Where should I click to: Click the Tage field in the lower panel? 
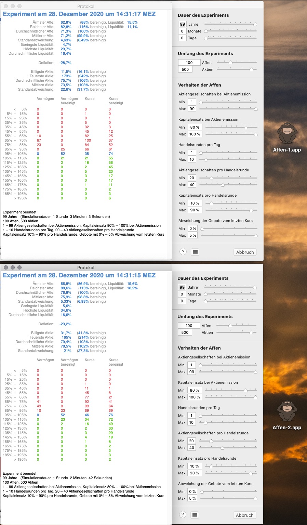(182, 301)
